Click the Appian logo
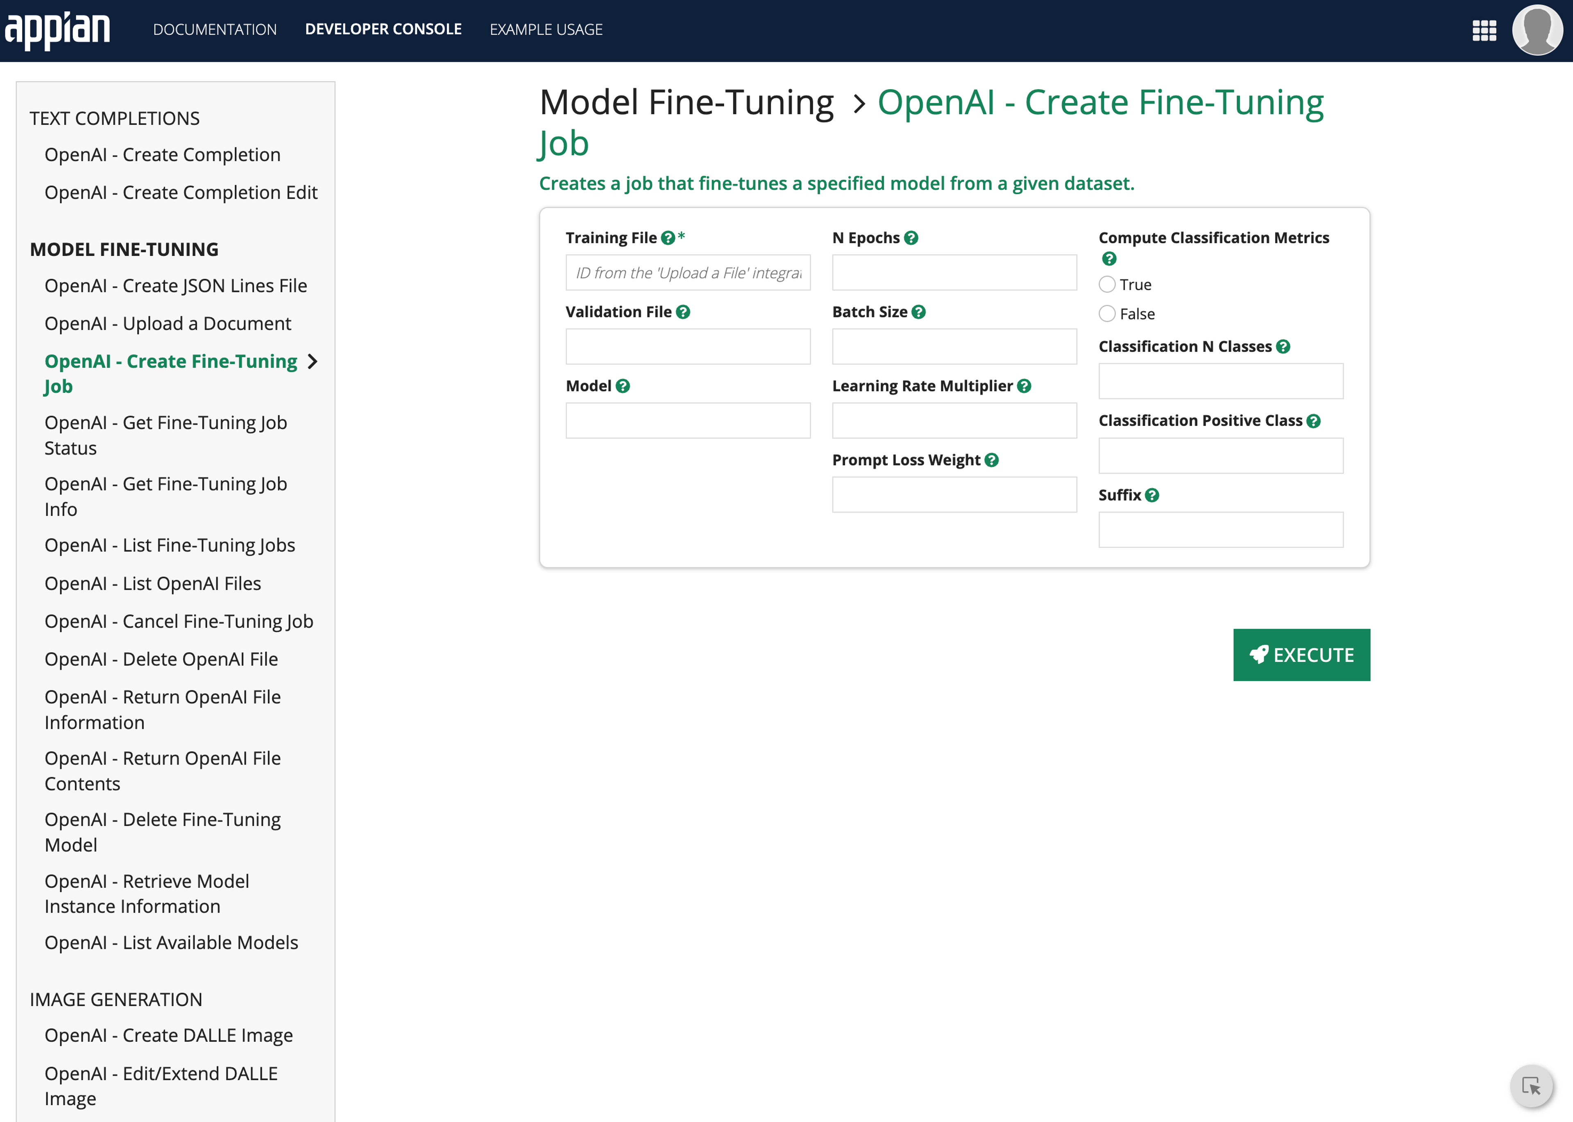 (x=57, y=30)
